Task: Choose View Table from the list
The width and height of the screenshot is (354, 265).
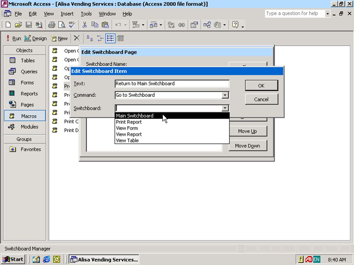Action: [172, 140]
